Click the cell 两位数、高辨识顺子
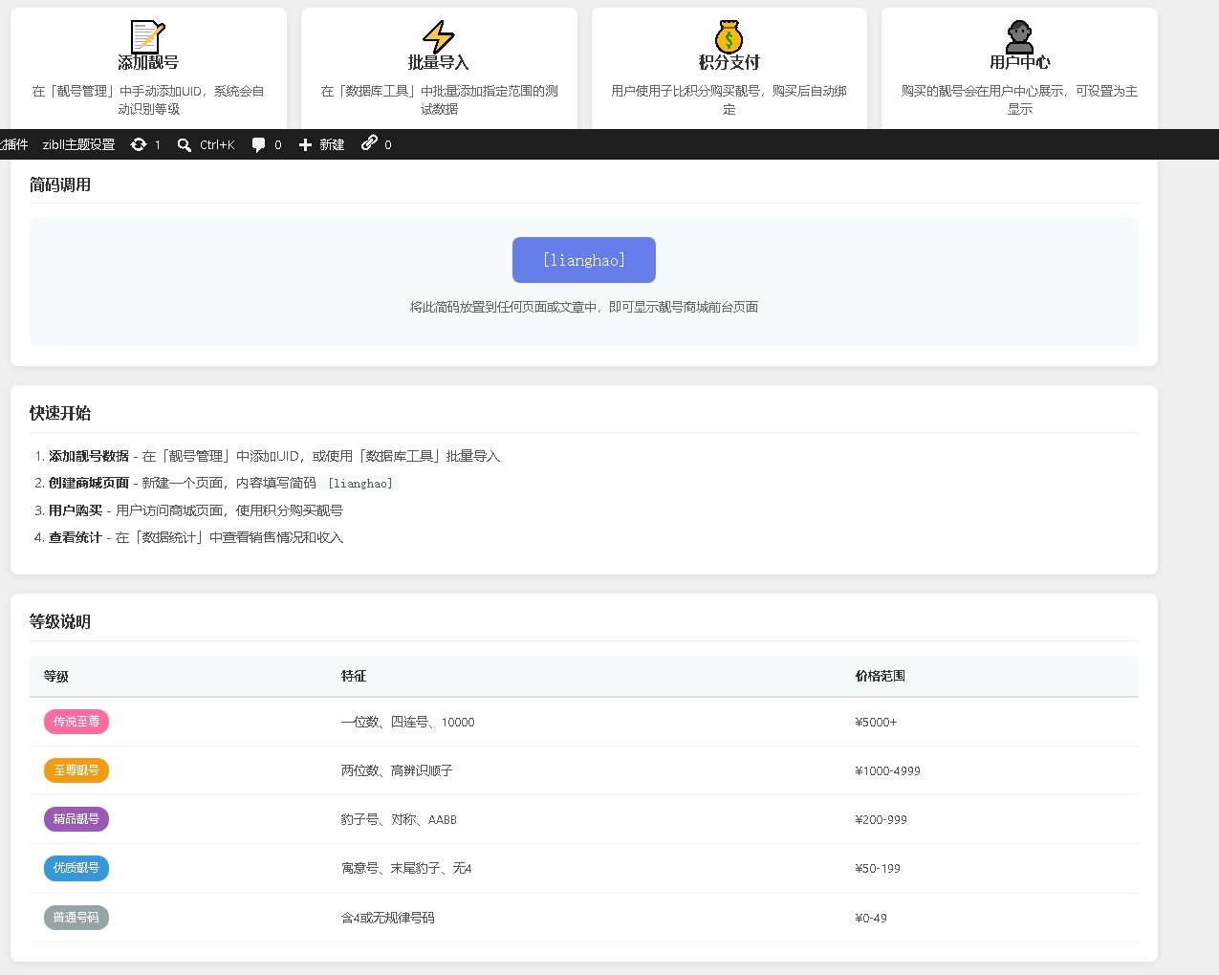 pyautogui.click(x=397, y=770)
